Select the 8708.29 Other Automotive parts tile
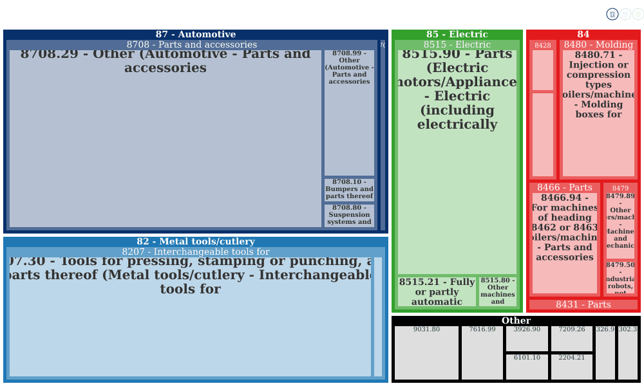The height and width of the screenshot is (386, 644). 165,139
